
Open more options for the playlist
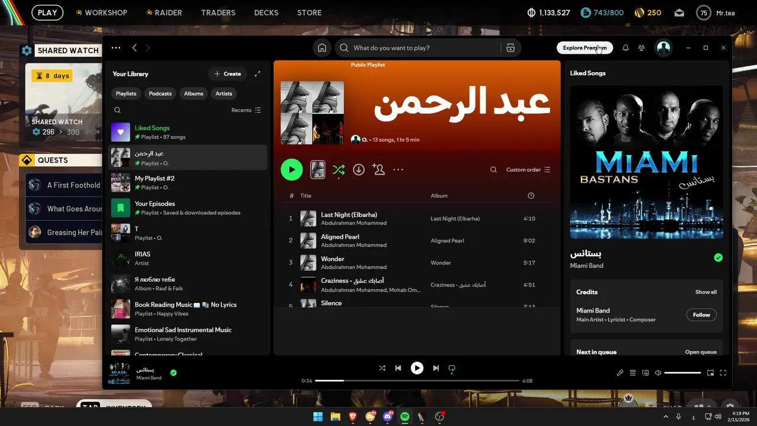click(x=398, y=170)
